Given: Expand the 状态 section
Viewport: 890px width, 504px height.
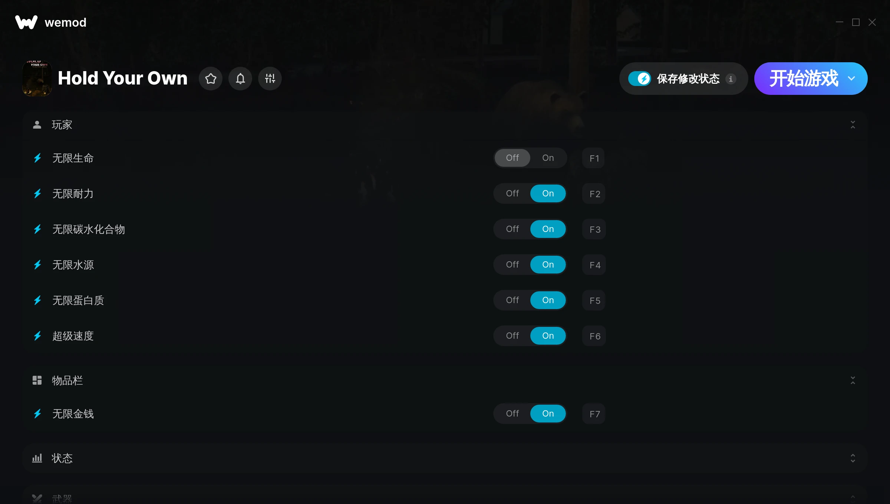Looking at the screenshot, I should click(853, 458).
